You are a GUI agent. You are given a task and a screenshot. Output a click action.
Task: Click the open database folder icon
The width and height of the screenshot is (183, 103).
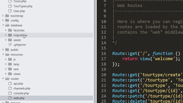tap(7, 25)
